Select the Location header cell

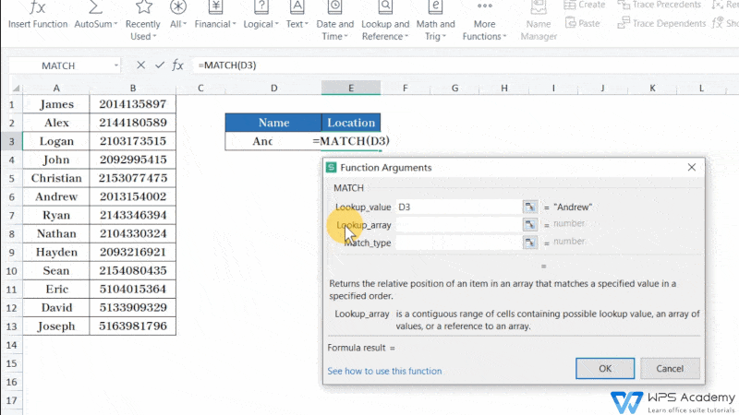(x=351, y=123)
